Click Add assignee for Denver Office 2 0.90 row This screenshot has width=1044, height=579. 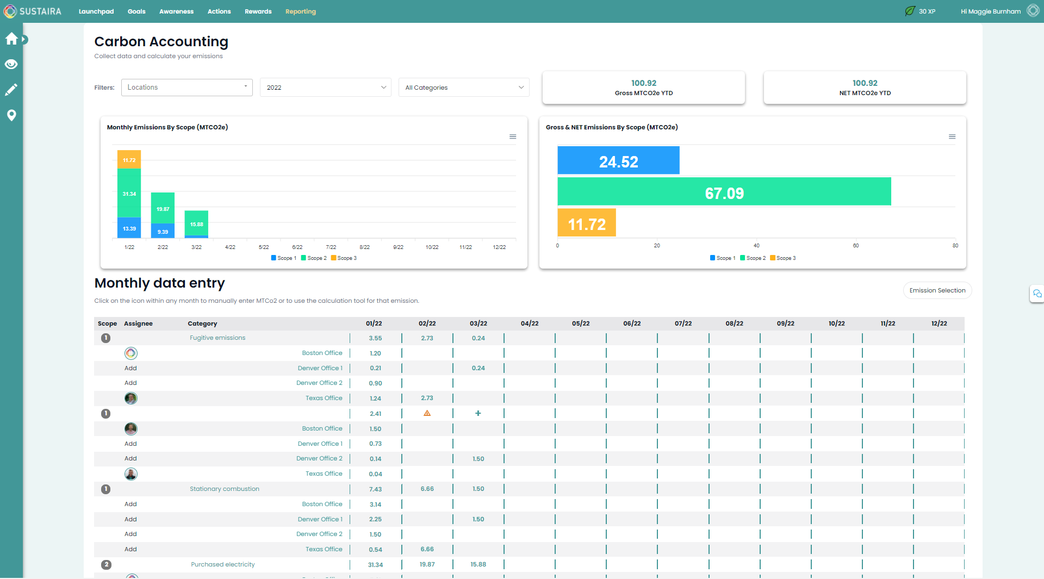pos(130,383)
